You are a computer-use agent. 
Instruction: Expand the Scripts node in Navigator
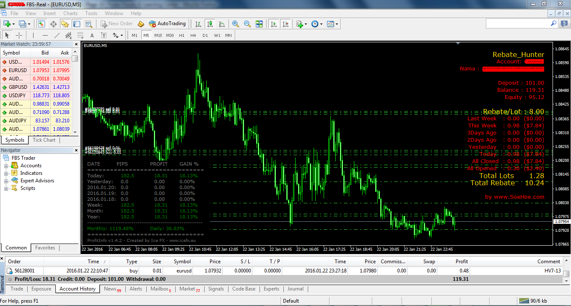point(6,188)
